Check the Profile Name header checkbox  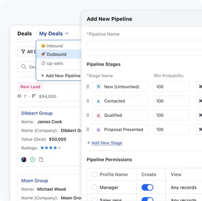coord(94,175)
